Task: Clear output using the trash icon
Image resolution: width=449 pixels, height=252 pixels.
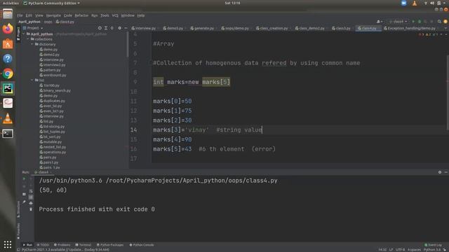Action: (31, 209)
